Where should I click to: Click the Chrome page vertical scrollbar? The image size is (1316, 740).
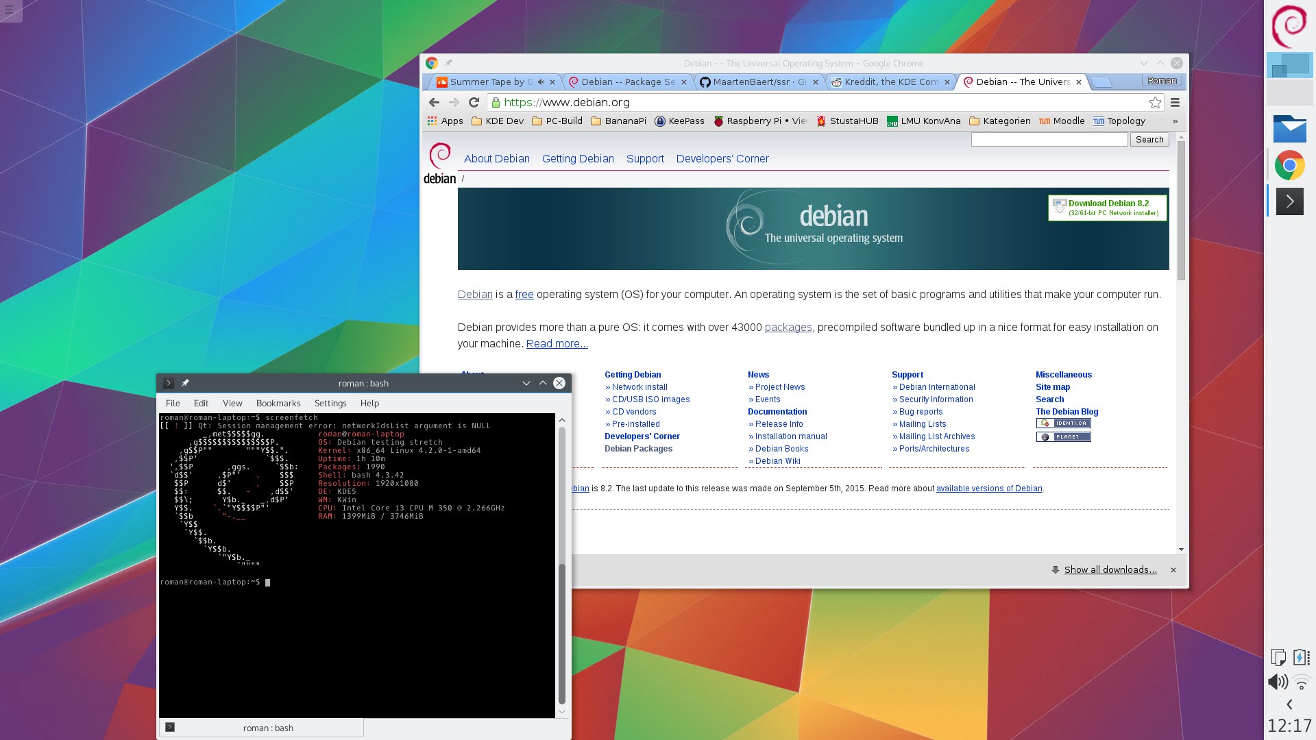click(1181, 210)
